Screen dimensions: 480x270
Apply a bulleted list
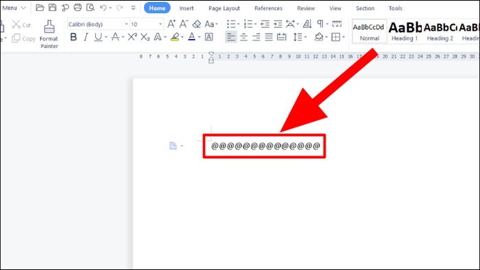(232, 24)
